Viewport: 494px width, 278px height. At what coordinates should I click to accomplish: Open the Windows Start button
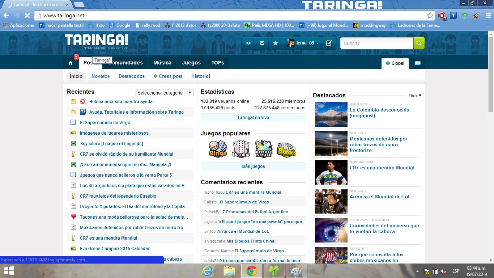point(9,271)
